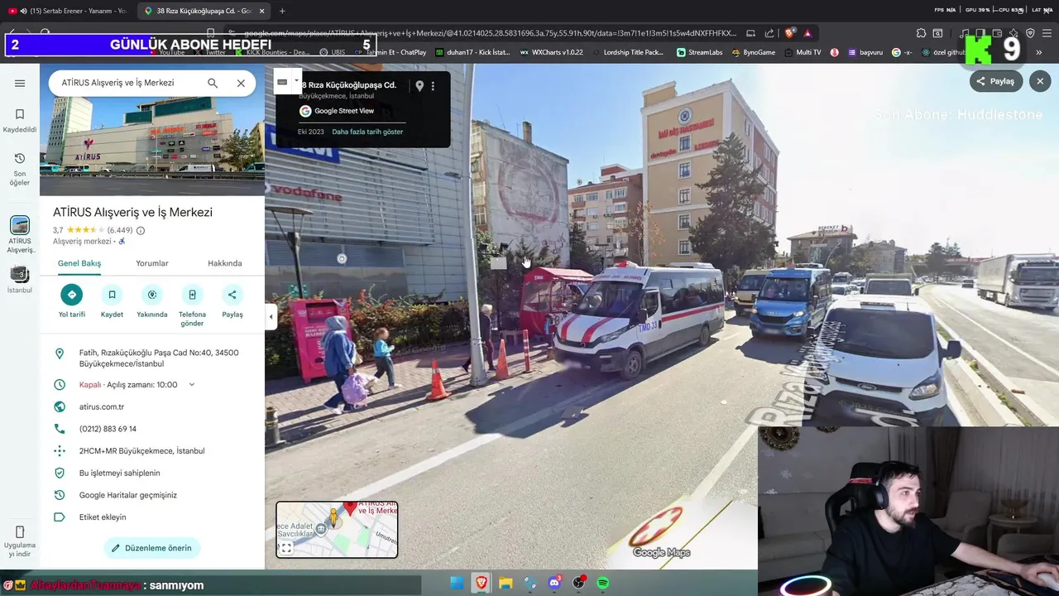This screenshot has height=596, width=1059.
Task: Click Telefona gönder icon
Action: click(192, 295)
